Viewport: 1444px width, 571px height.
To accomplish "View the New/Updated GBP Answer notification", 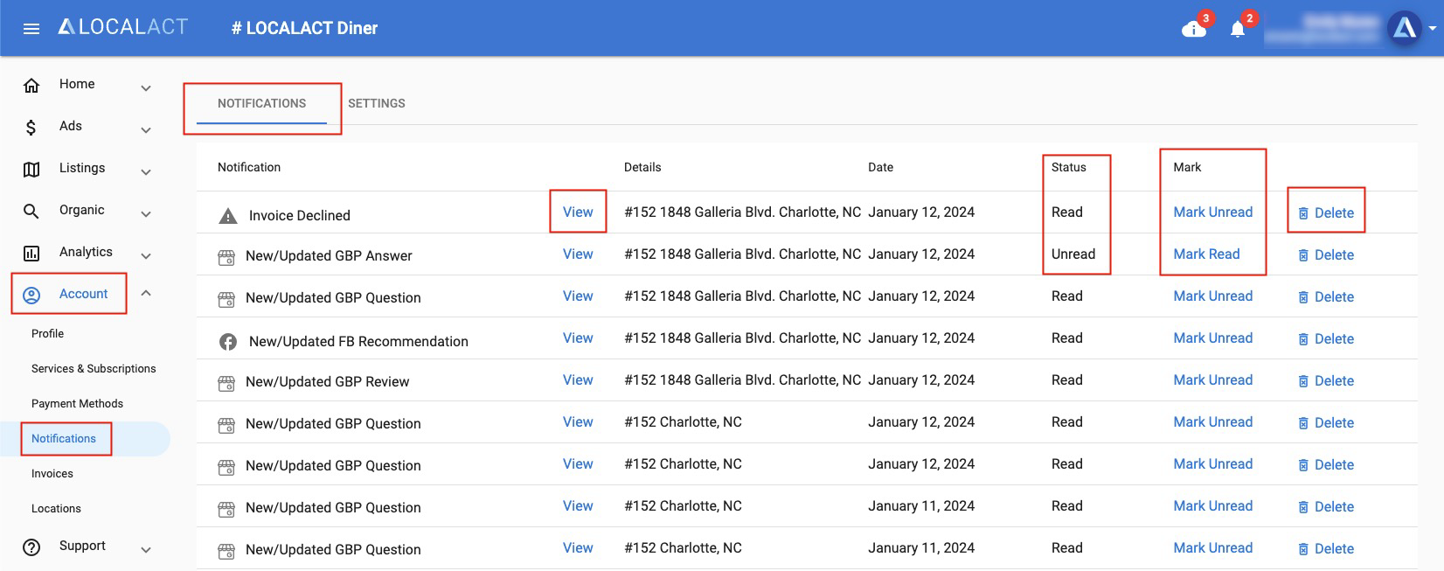I will tap(578, 254).
